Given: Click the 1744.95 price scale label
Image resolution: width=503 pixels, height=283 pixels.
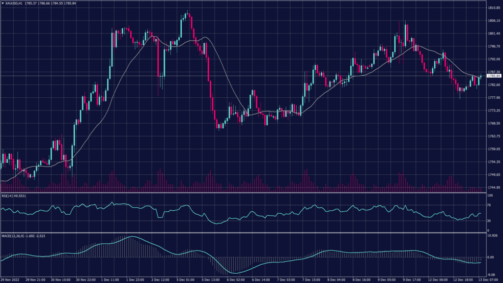Looking at the screenshot, I should click(x=494, y=188).
